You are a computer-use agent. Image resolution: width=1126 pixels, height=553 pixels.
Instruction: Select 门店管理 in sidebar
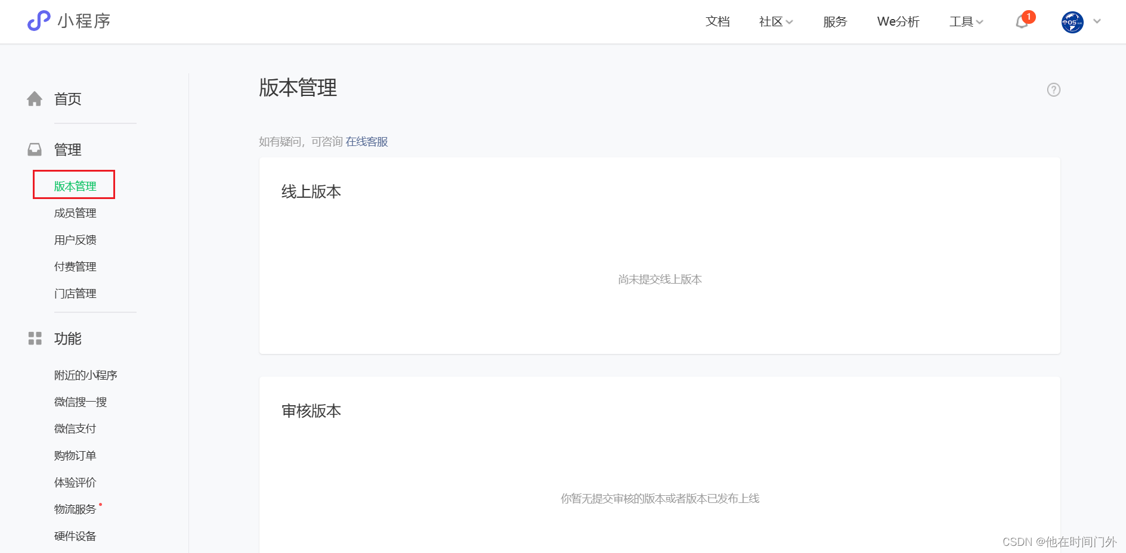[75, 293]
